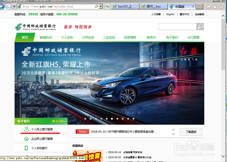Viewport: 227px width, 162px height.
Task: Click the browser Back arrow button
Action: pos(2,6)
